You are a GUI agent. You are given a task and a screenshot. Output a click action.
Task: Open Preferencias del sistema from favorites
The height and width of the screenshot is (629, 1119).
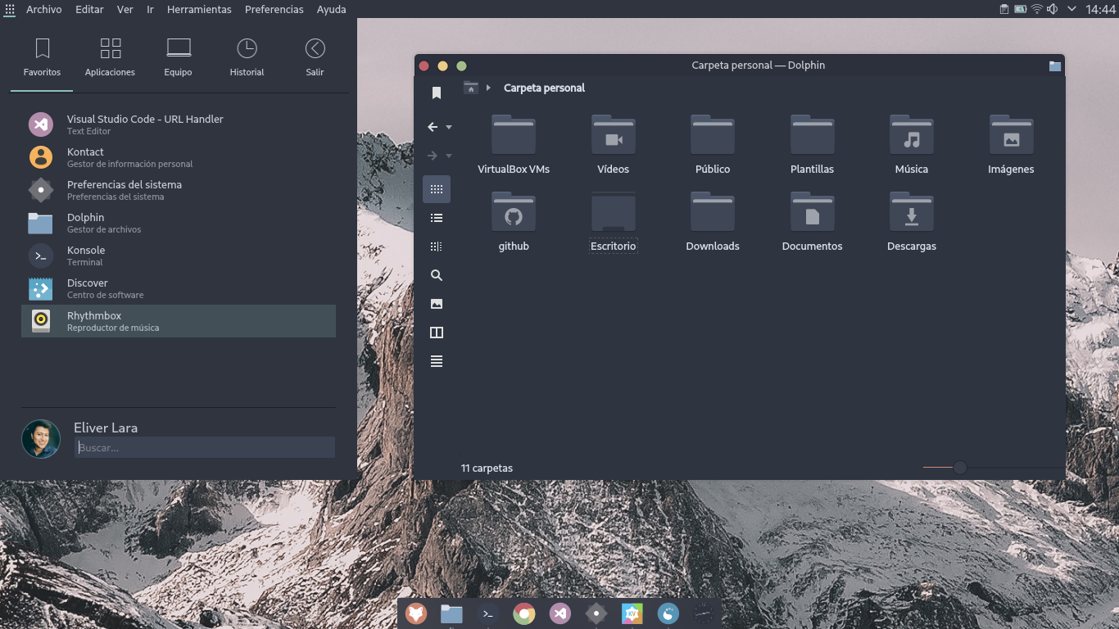coord(179,190)
